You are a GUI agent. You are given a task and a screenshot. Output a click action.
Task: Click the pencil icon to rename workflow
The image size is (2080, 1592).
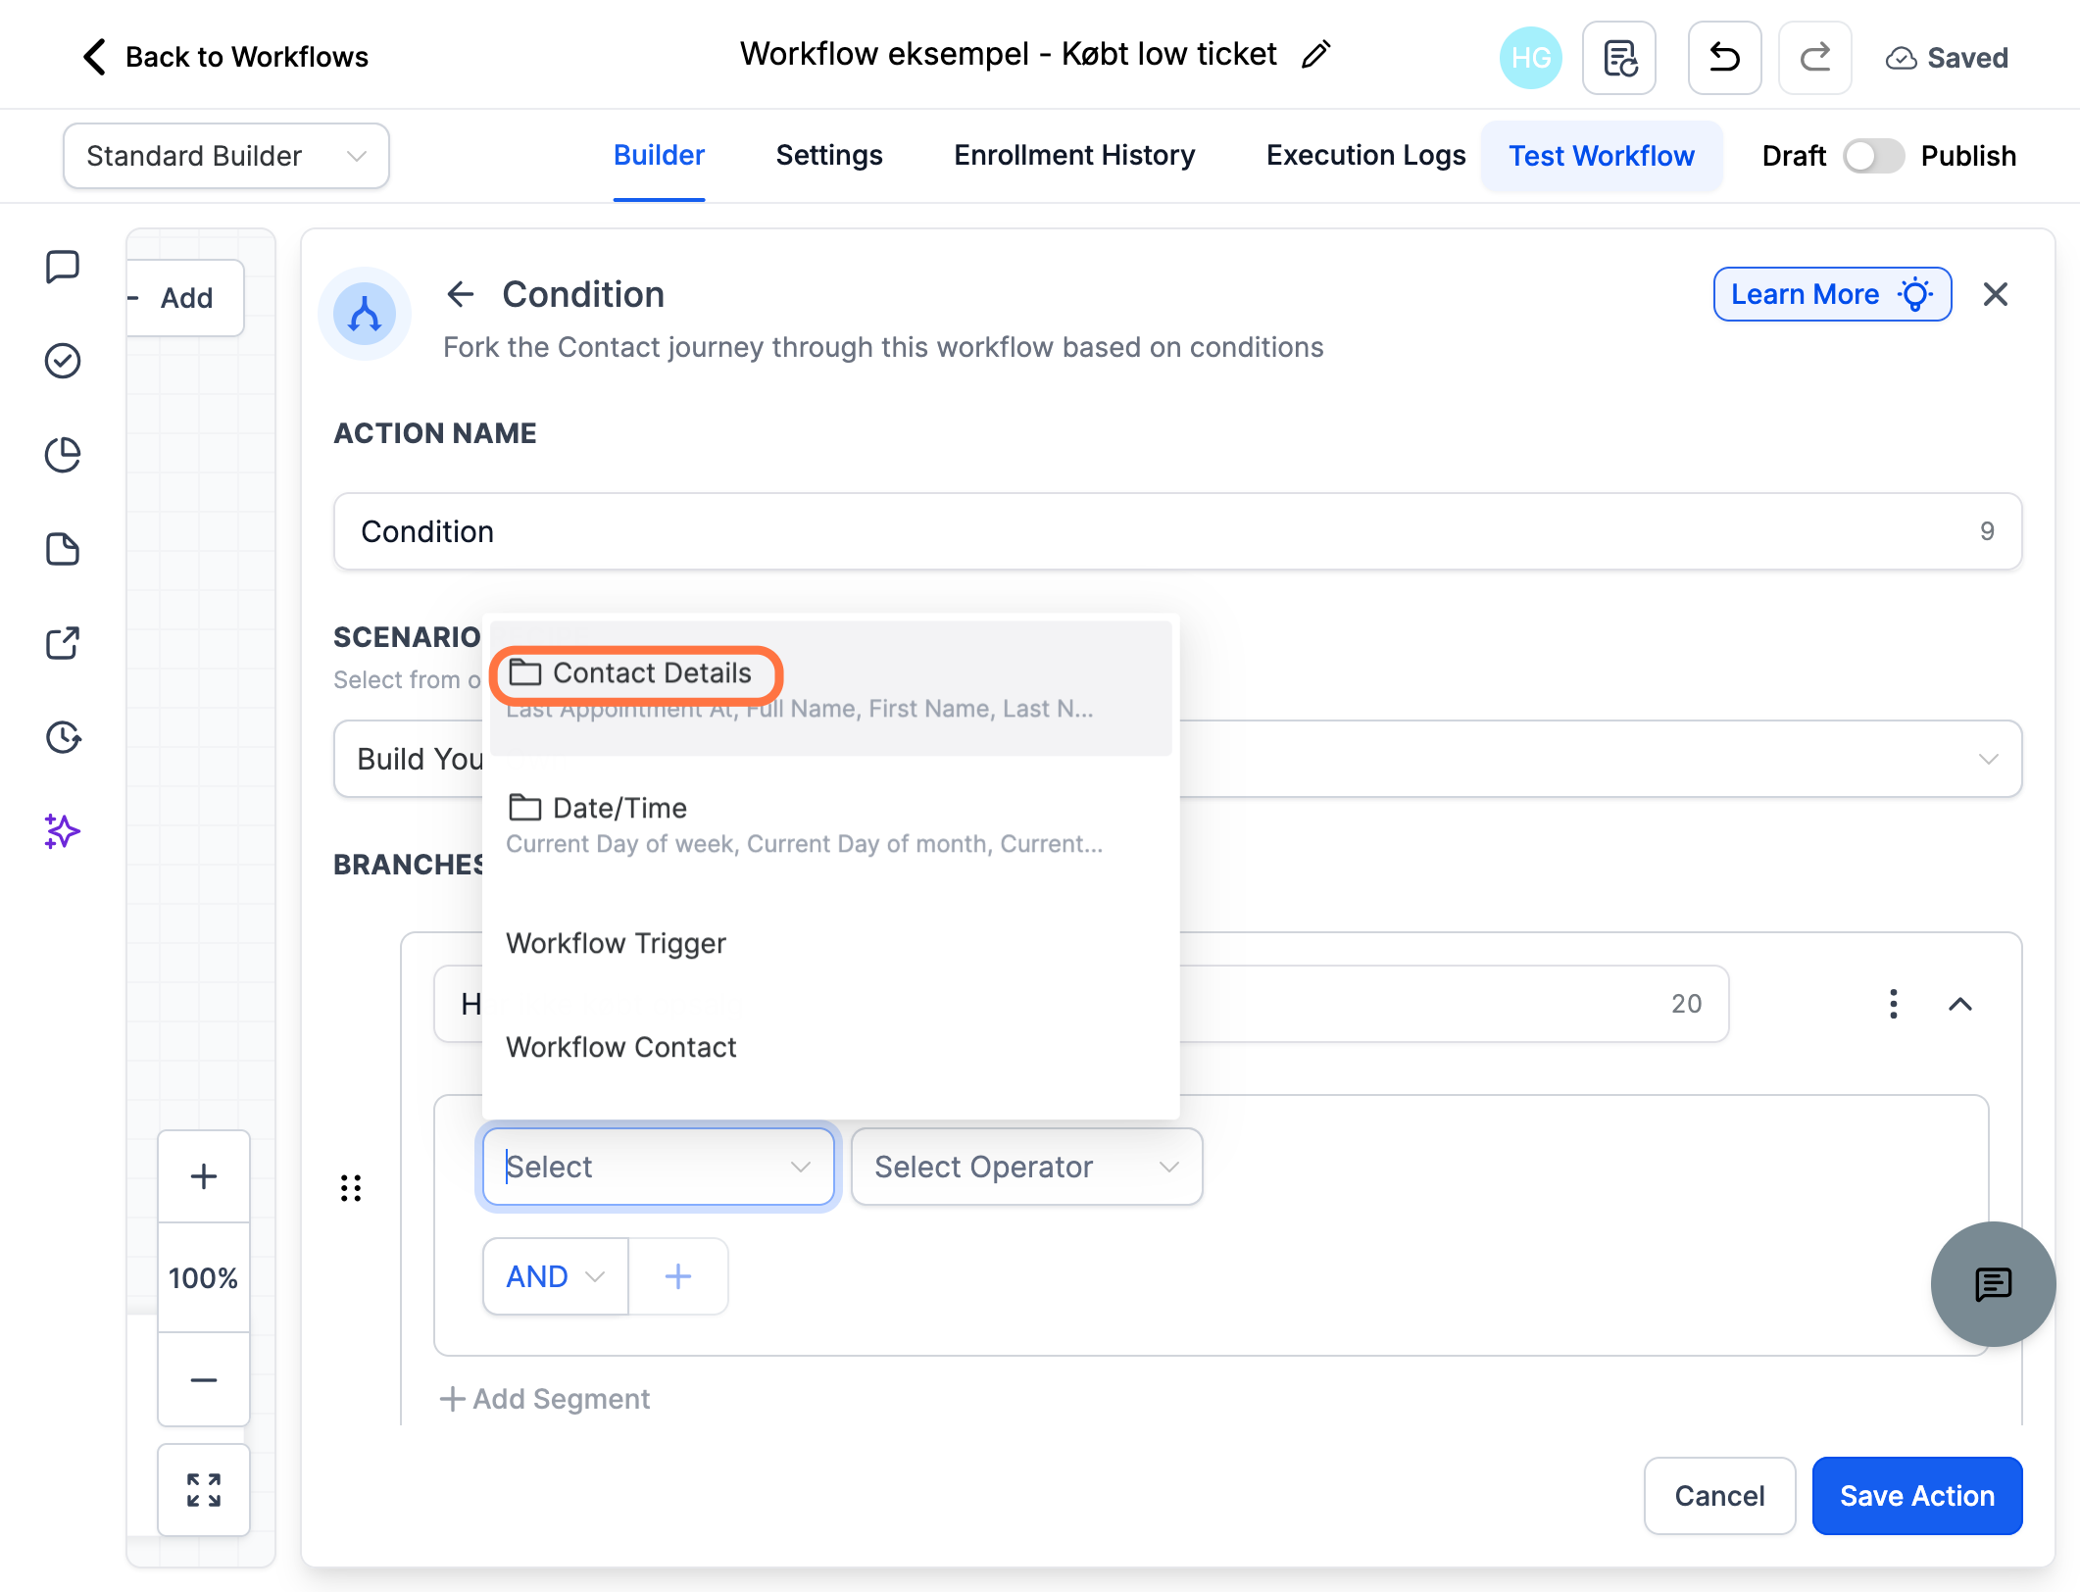[x=1315, y=55]
